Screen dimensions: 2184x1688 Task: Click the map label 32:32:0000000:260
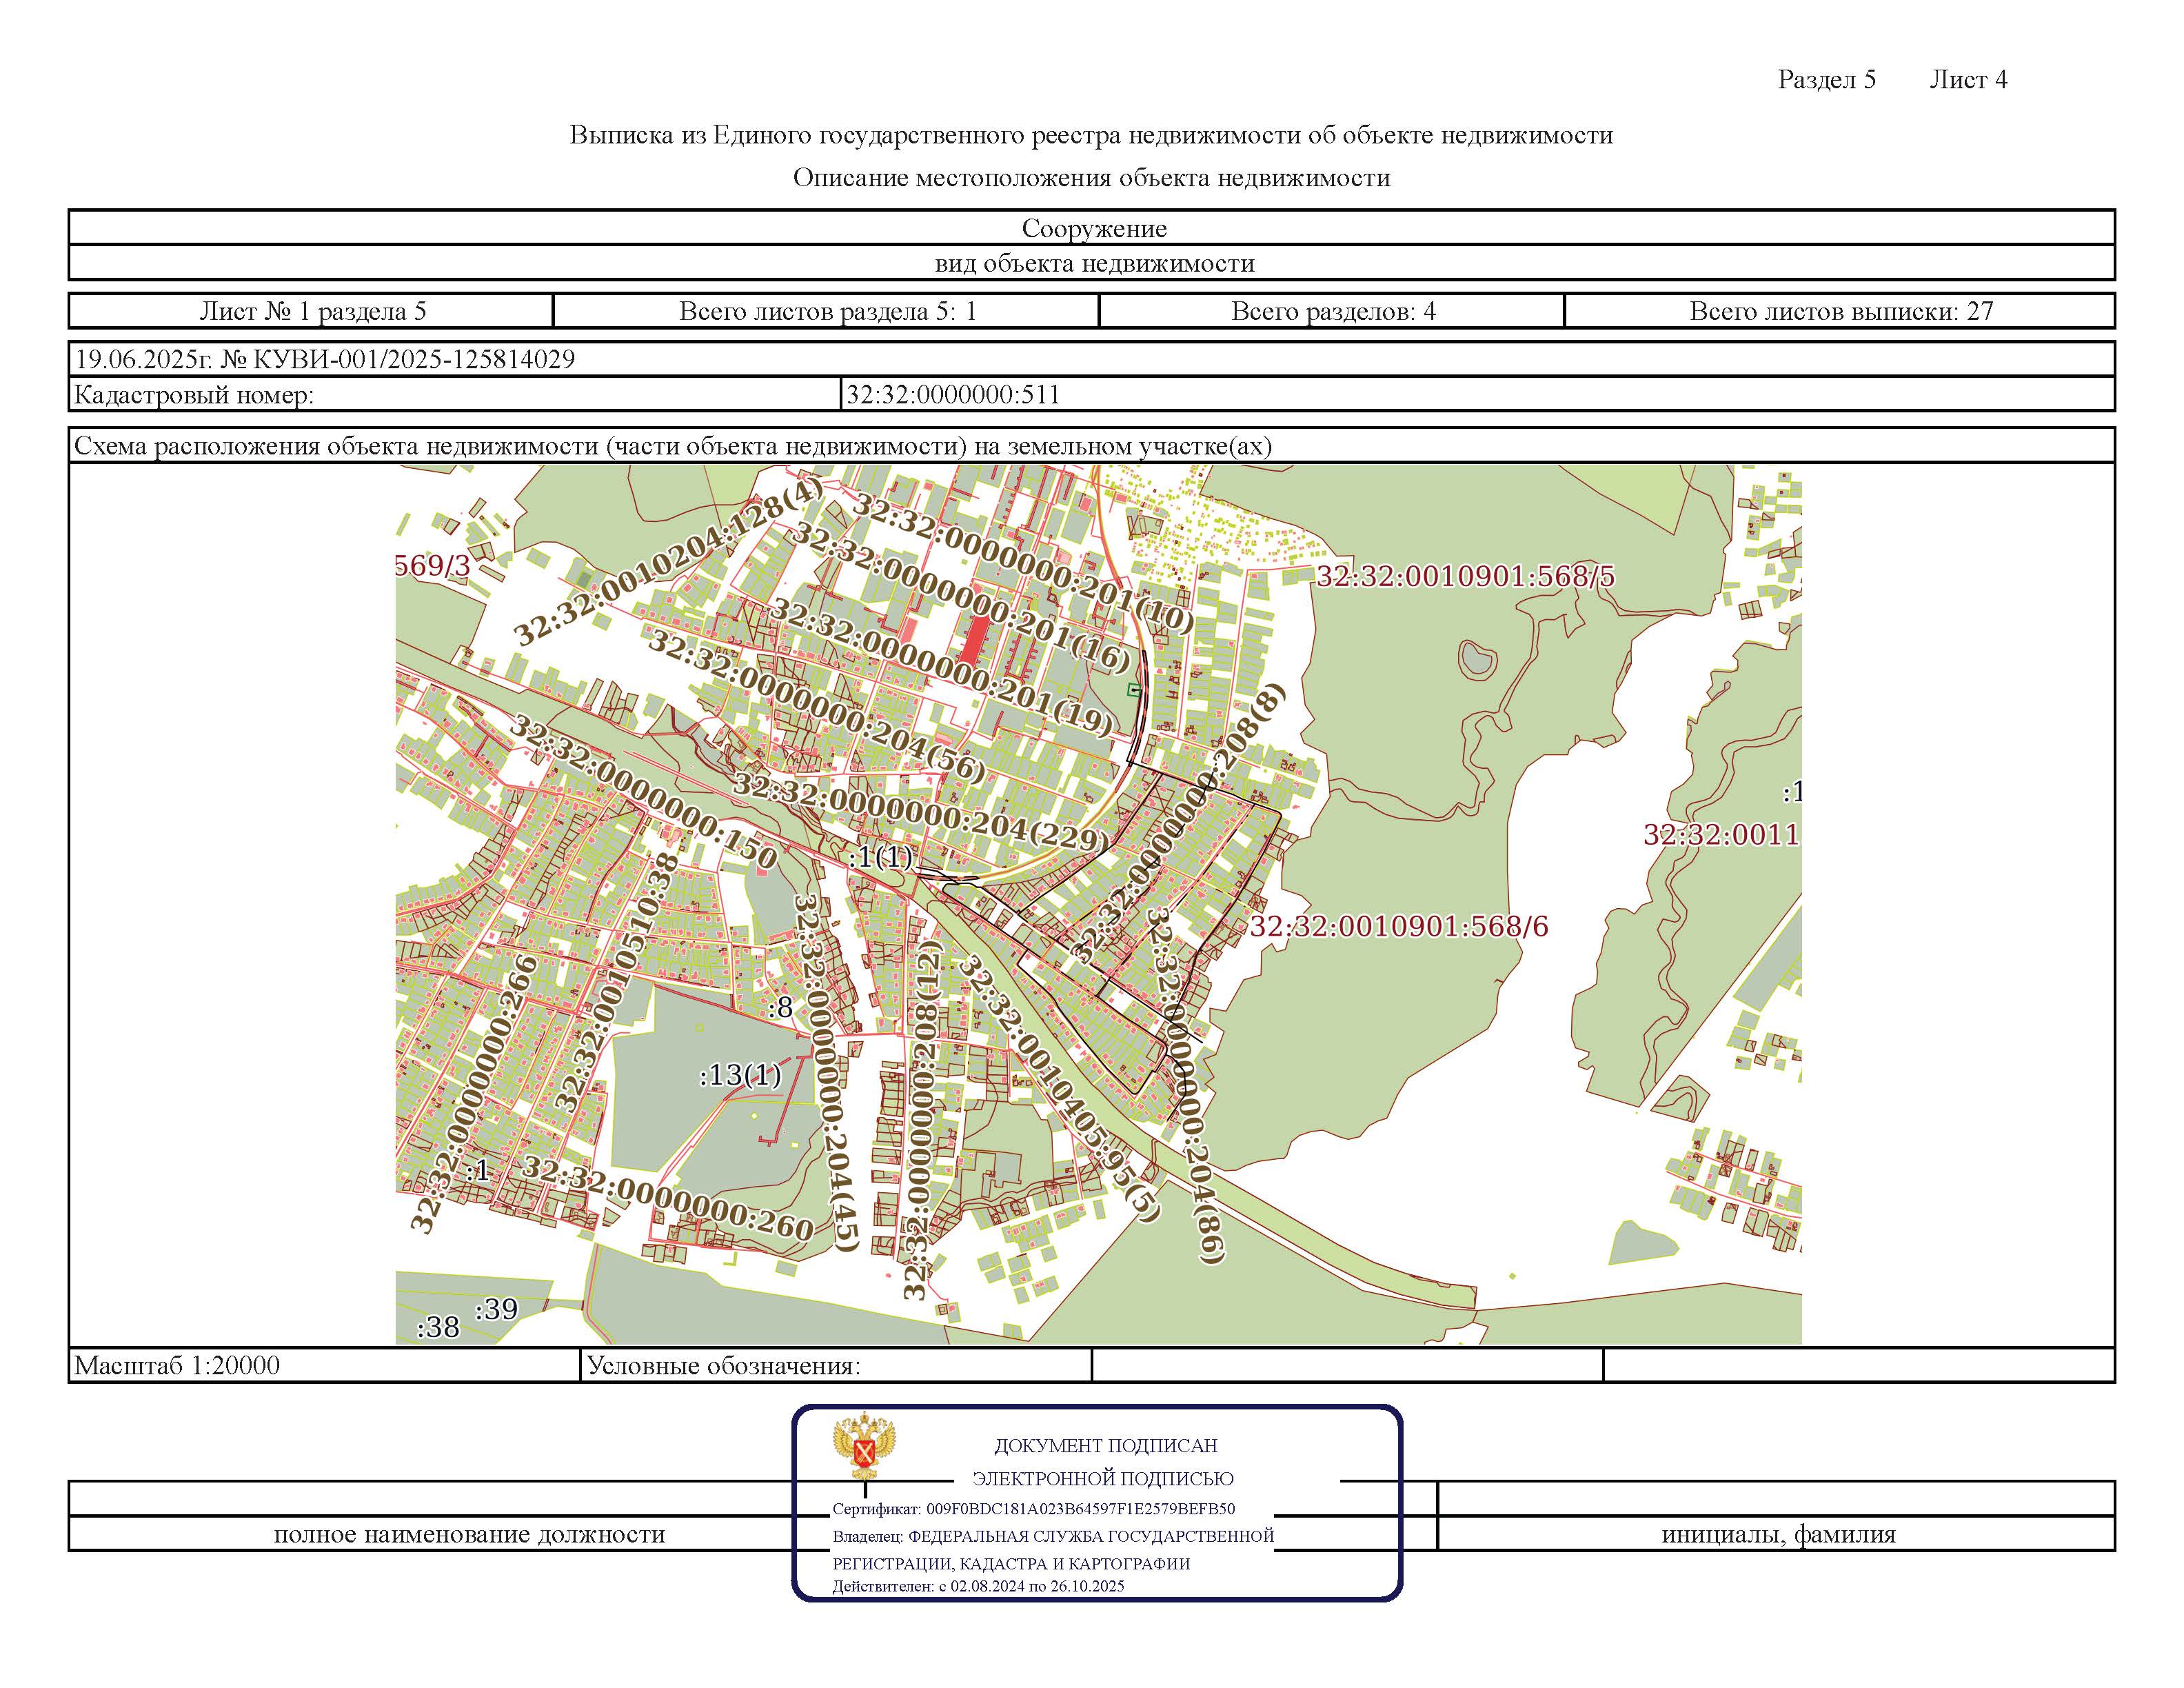pos(668,1198)
